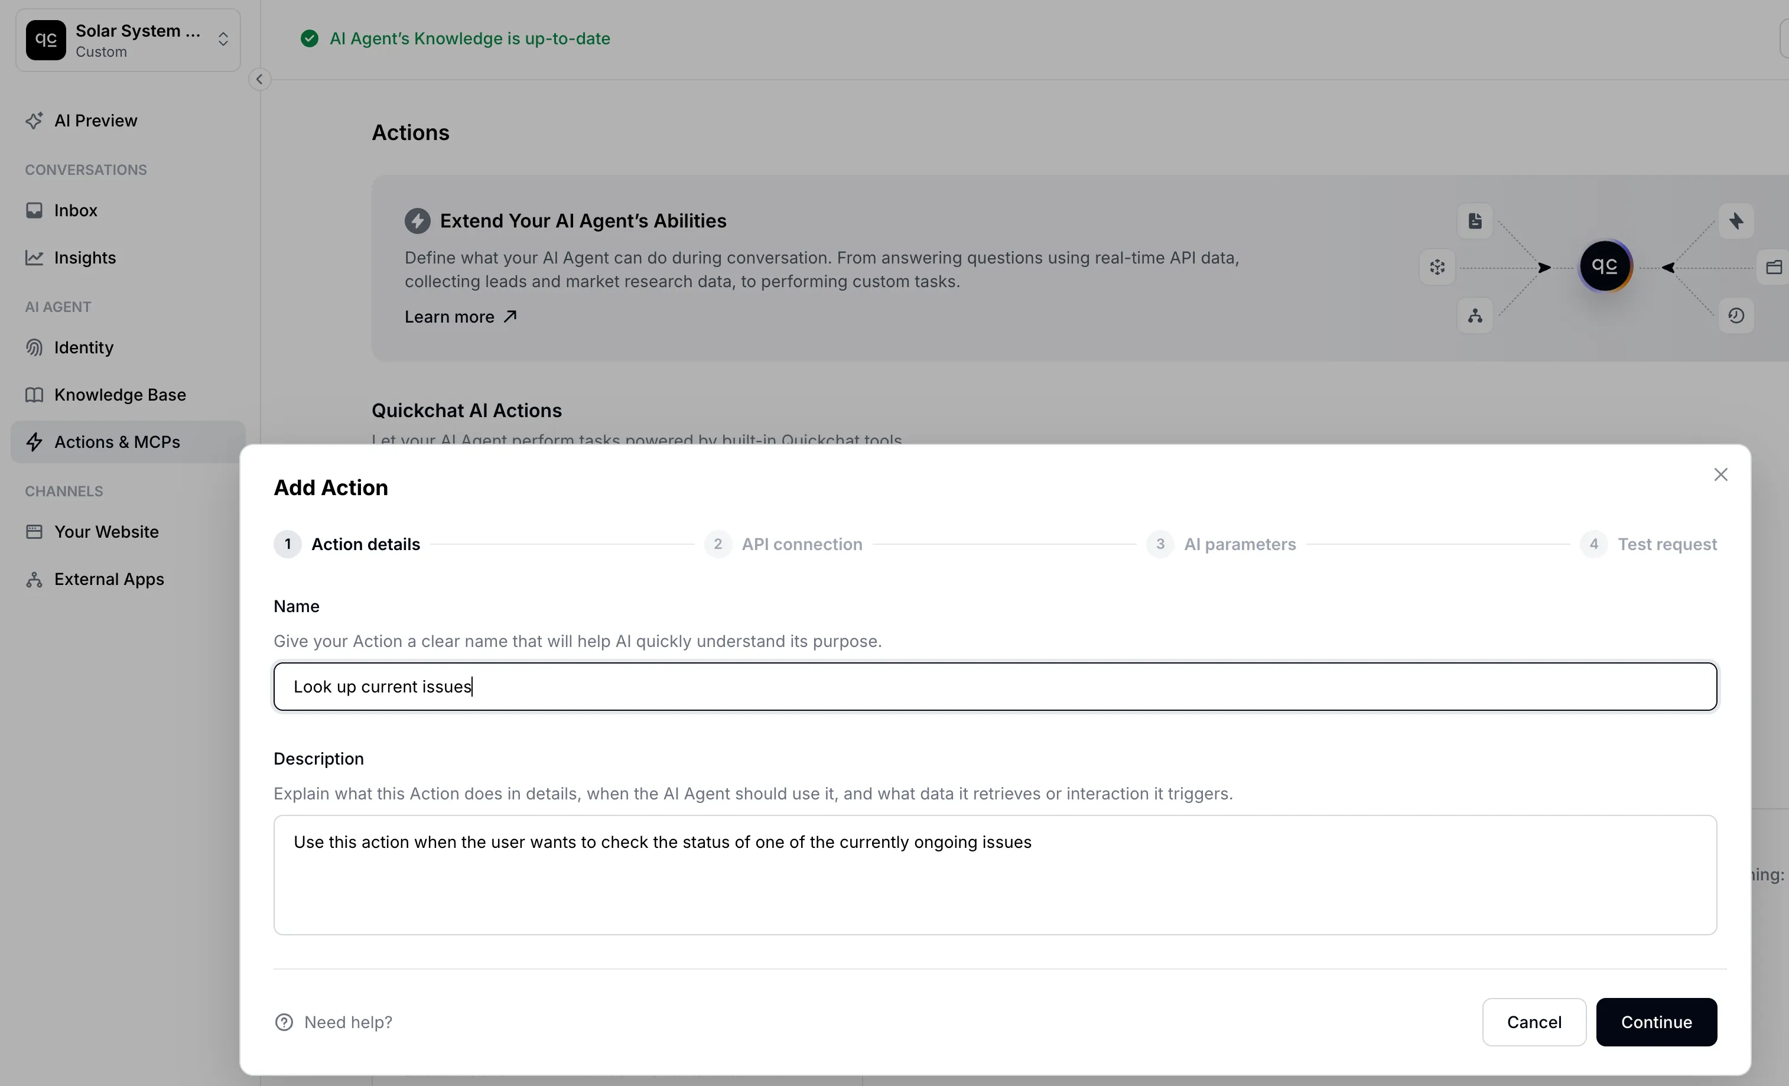Click the External Apps nodes icon
The width and height of the screenshot is (1789, 1086).
click(x=34, y=579)
